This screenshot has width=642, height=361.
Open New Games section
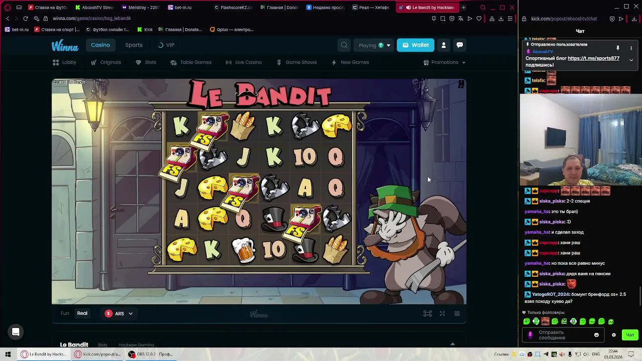pos(350,62)
